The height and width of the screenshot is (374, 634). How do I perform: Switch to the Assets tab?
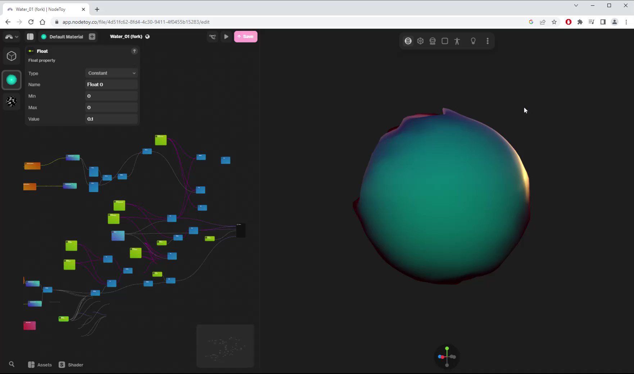click(40, 364)
